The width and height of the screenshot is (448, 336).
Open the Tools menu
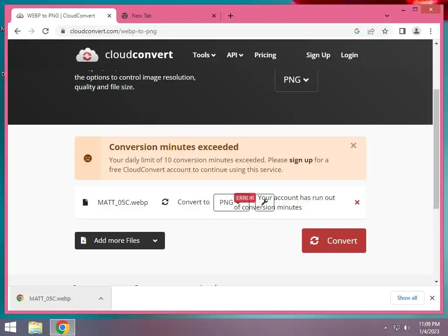[204, 55]
